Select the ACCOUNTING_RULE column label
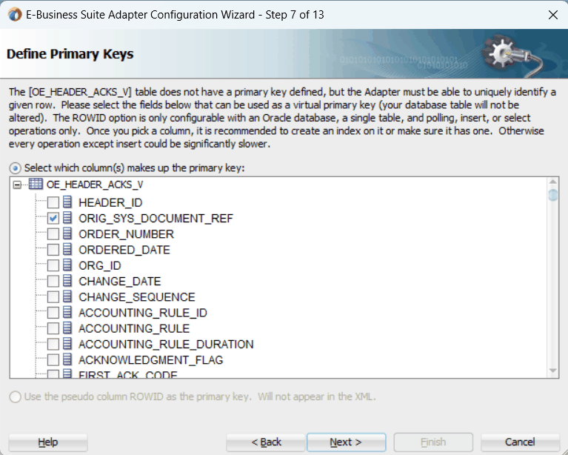The width and height of the screenshot is (568, 455). click(x=134, y=328)
